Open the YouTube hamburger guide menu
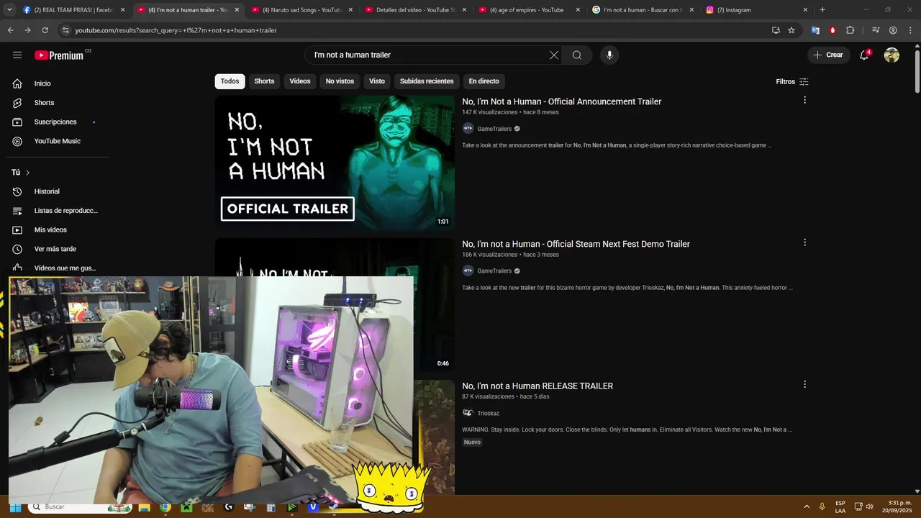This screenshot has width=921, height=518. (17, 55)
